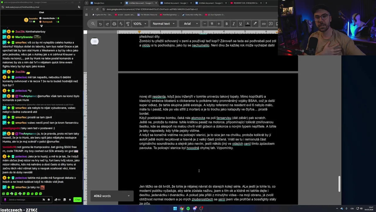Switch to fourth Untitled document tab

[211, 3]
